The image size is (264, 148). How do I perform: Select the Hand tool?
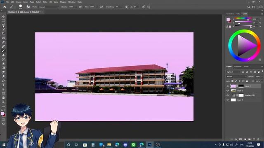pos(3,98)
